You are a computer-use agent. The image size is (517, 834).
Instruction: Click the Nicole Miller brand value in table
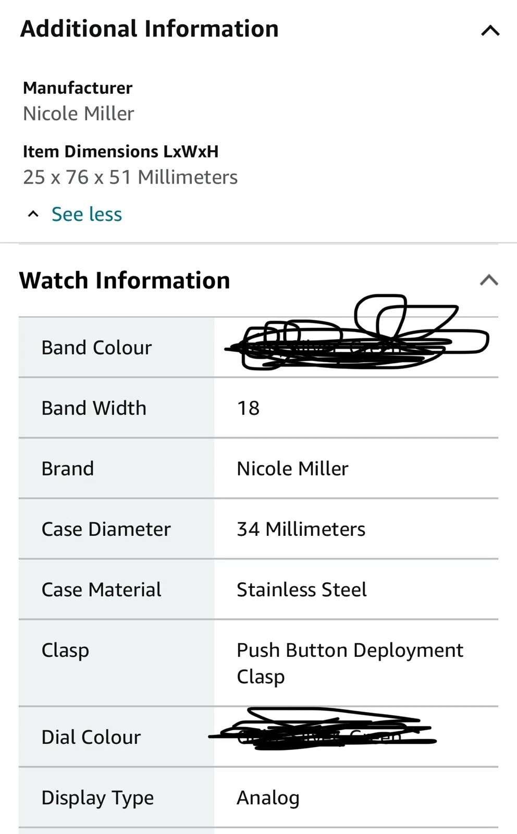tap(292, 469)
